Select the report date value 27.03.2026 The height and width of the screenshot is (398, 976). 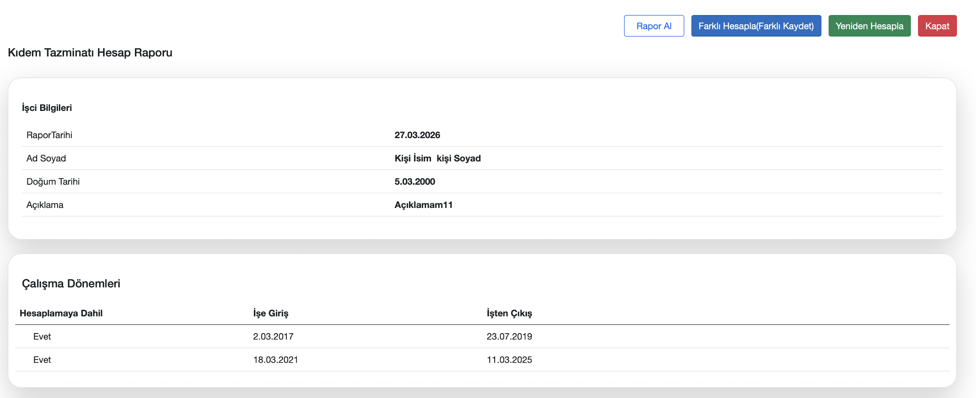click(417, 135)
